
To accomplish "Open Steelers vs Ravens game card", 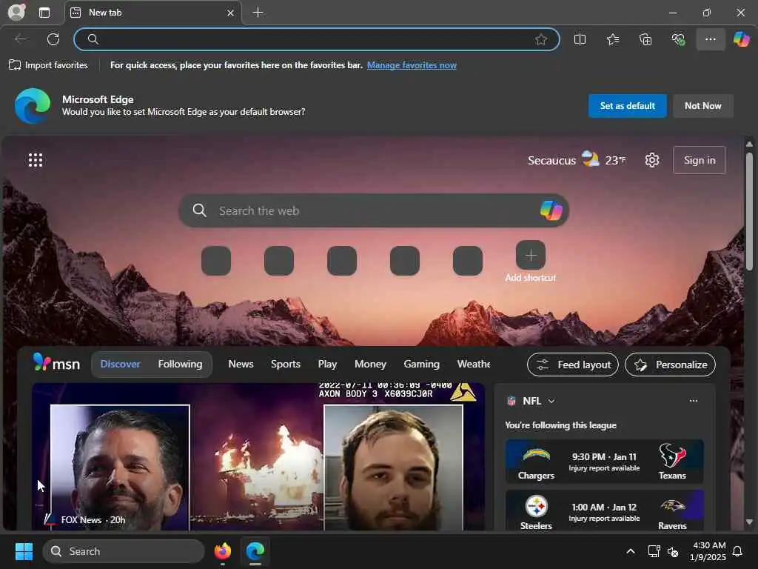I will click(604, 511).
